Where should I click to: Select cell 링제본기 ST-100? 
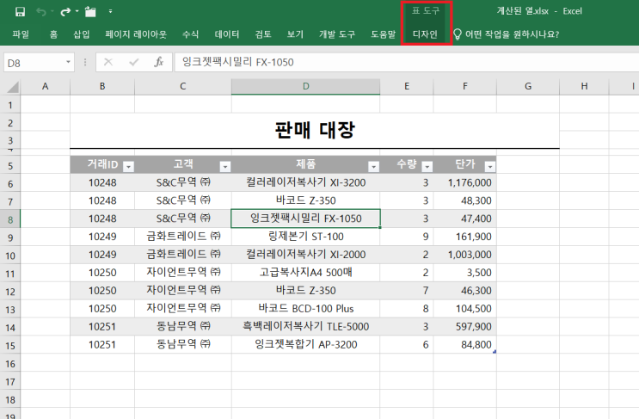point(305,237)
